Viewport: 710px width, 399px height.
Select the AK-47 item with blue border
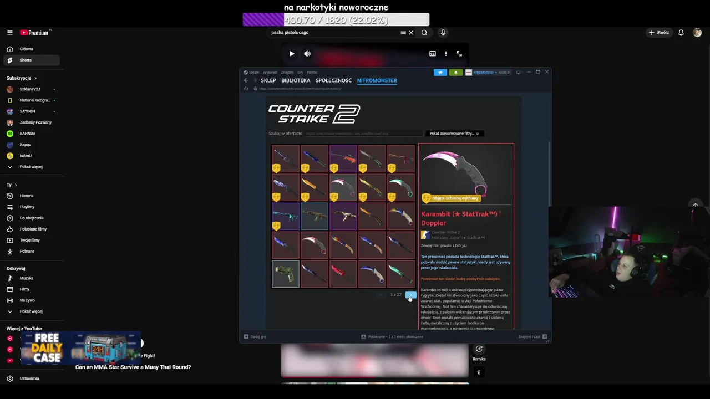(315, 217)
